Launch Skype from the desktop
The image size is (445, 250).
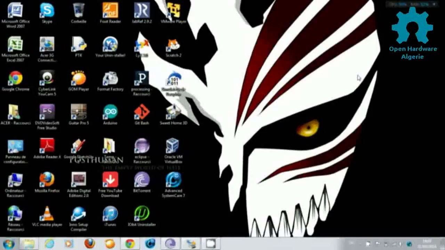(x=47, y=13)
